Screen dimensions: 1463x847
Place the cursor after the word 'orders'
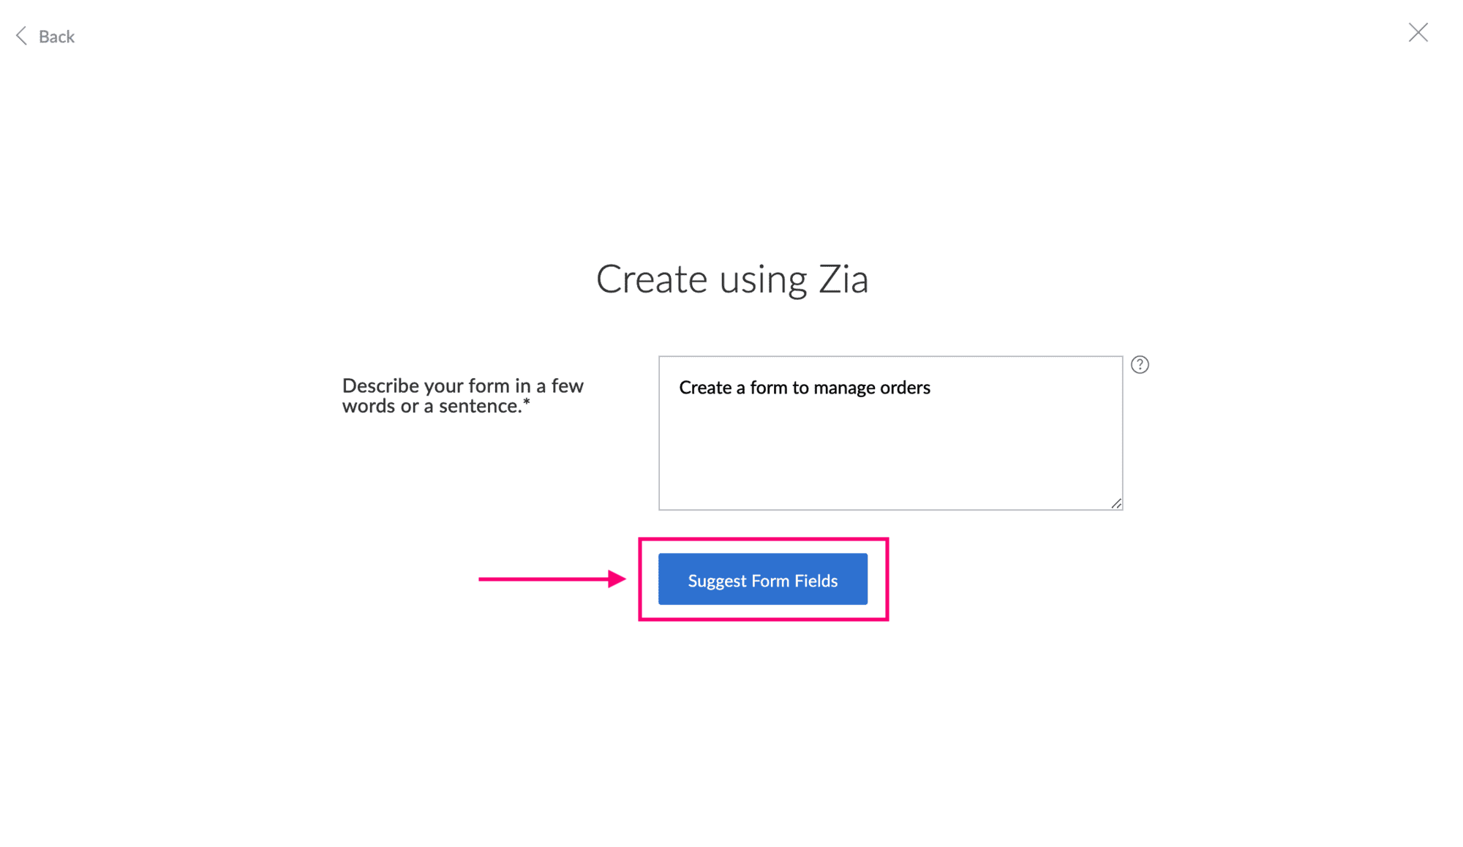pyautogui.click(x=931, y=388)
